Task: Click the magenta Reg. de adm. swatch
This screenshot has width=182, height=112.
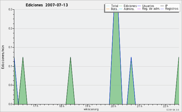Action: (x=139, y=9)
